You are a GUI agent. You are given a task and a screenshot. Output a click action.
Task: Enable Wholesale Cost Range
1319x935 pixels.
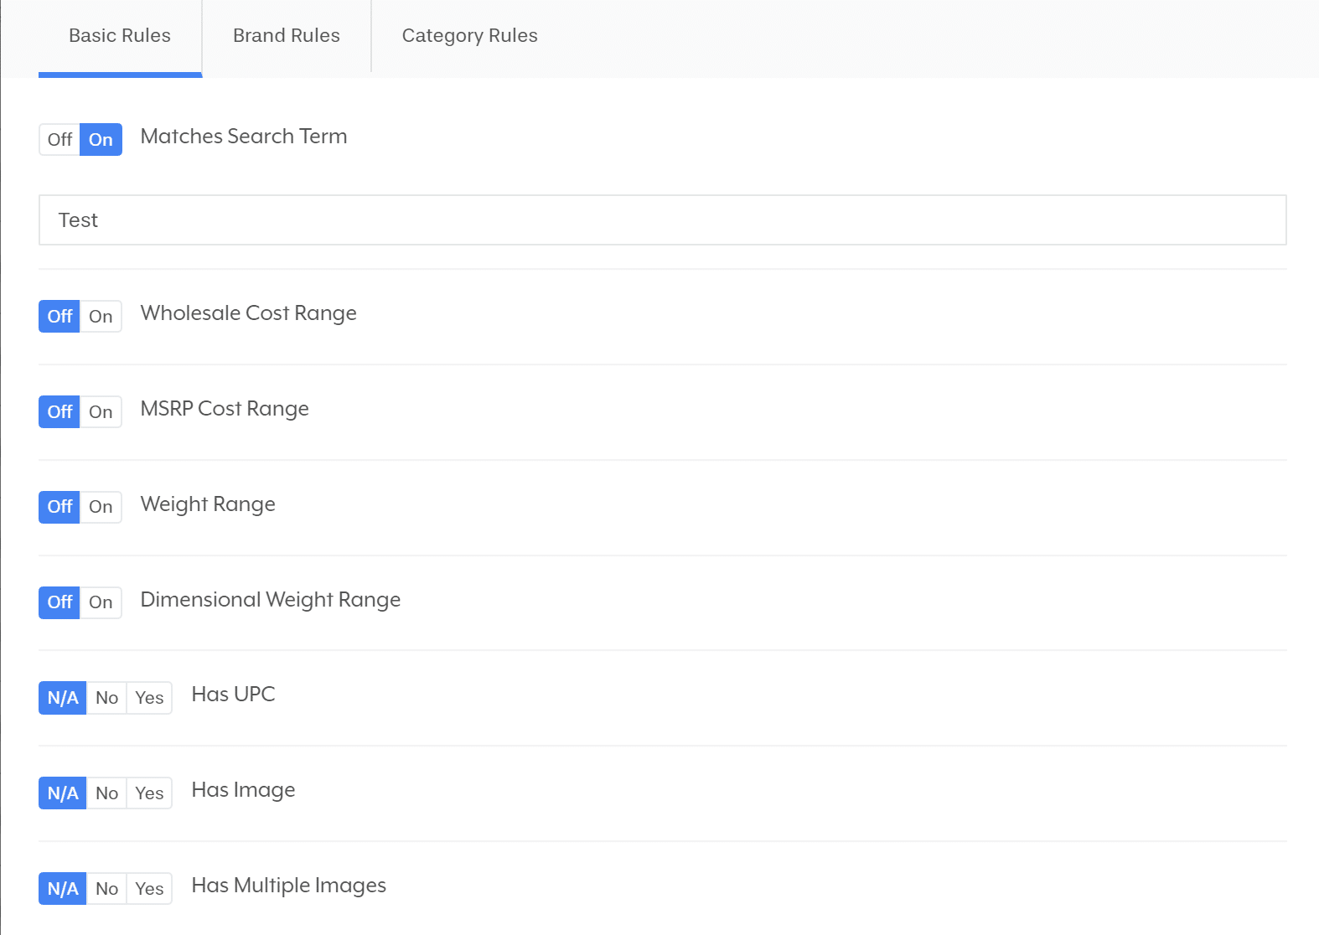pos(101,317)
